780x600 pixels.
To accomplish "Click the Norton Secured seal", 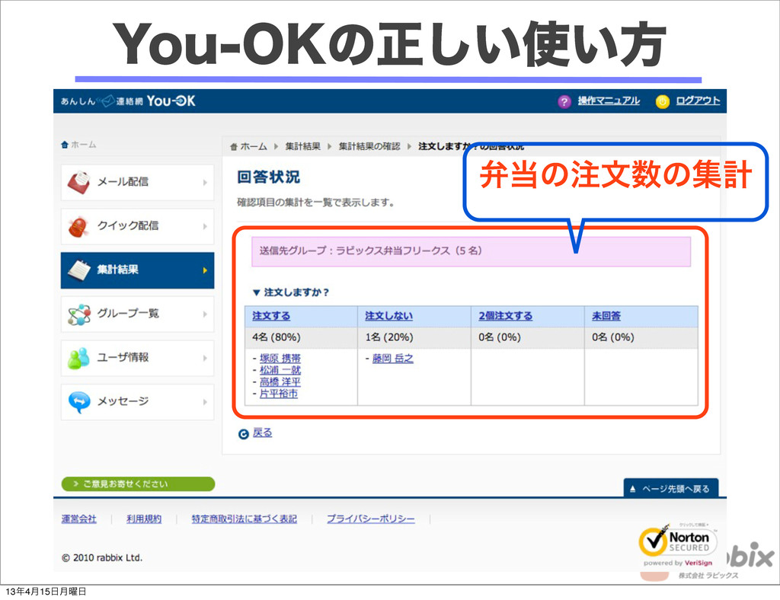I will (x=677, y=544).
